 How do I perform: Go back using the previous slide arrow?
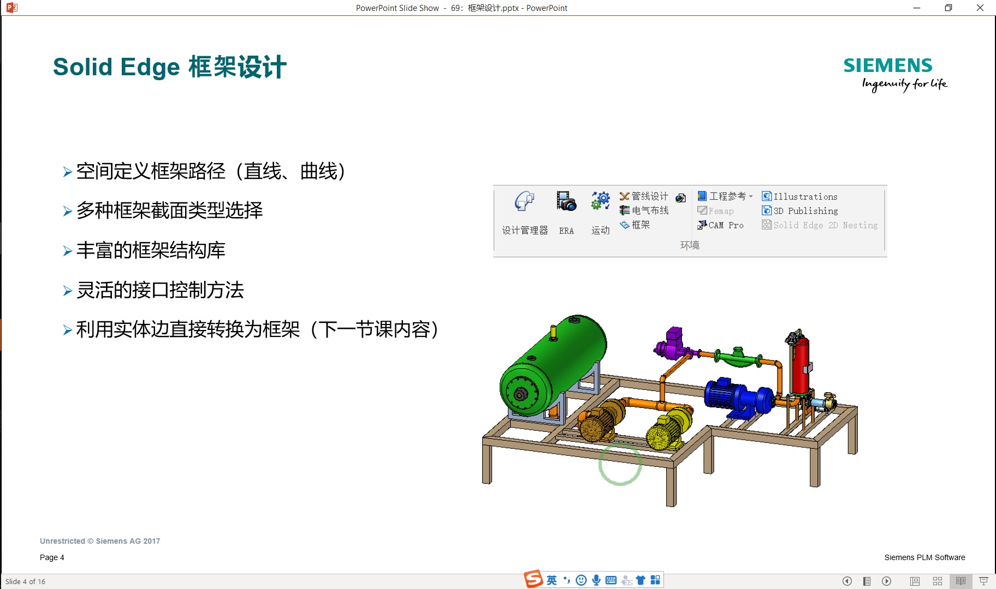pyautogui.click(x=847, y=580)
